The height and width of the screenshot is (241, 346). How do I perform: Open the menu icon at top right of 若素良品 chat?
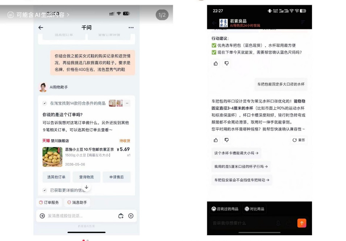point(303,22)
